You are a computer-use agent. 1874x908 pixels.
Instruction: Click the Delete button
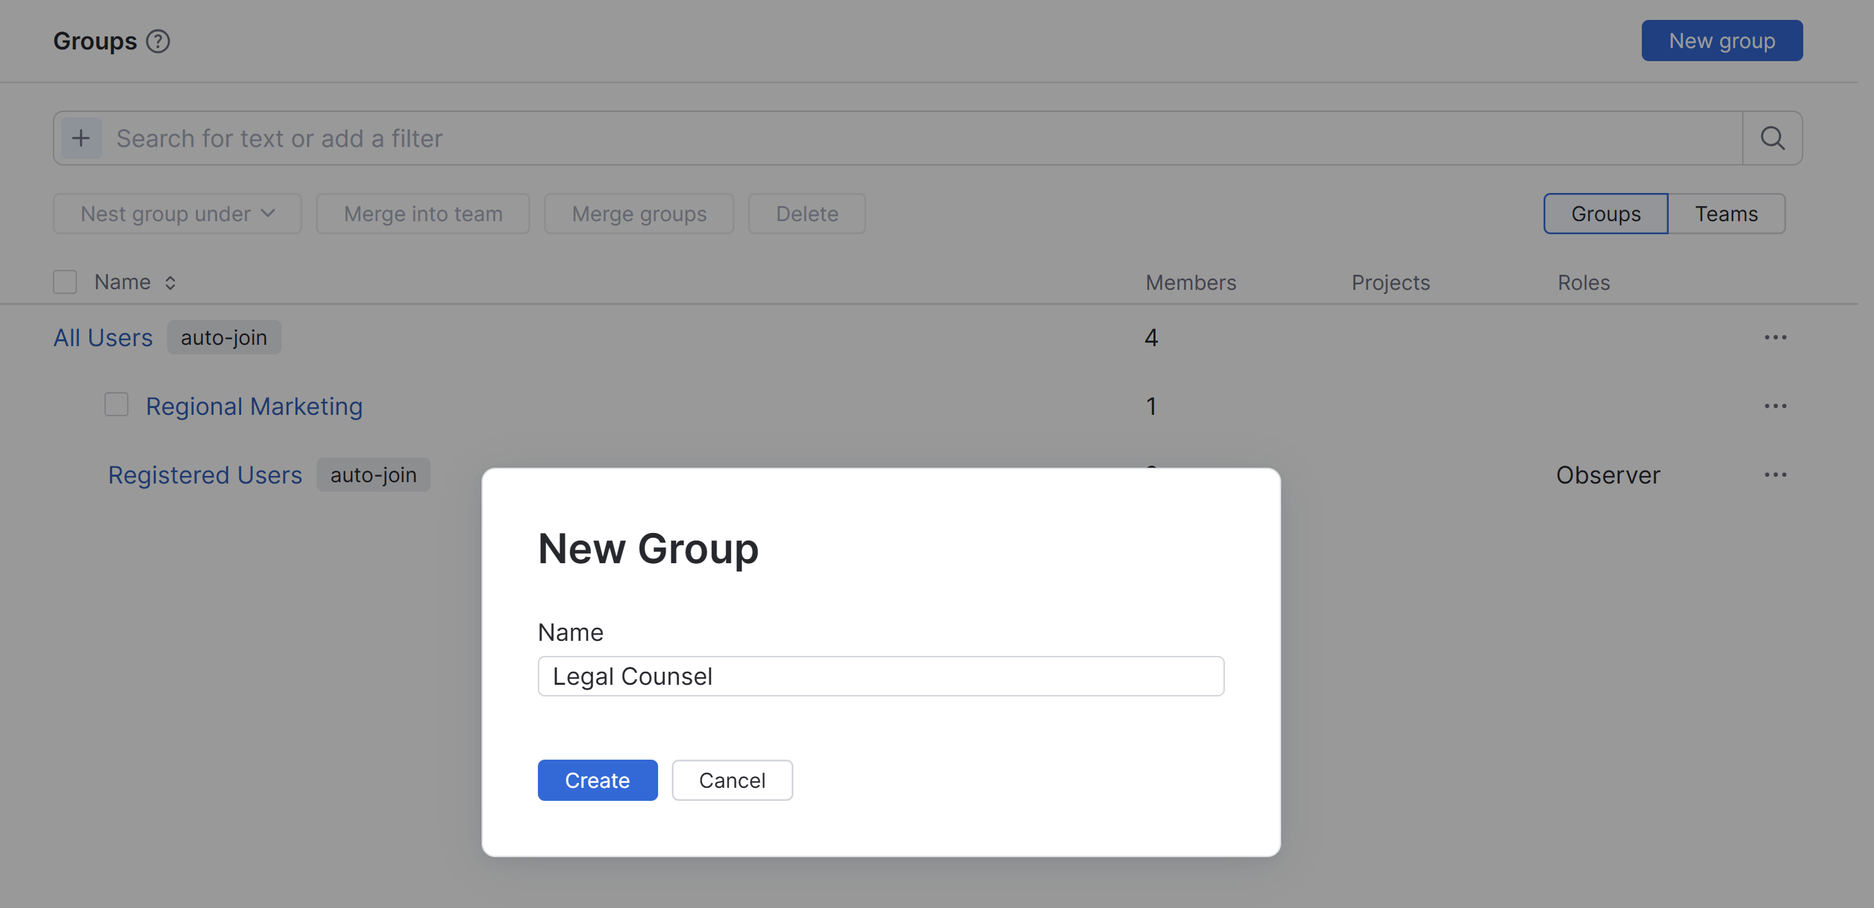[x=806, y=213]
